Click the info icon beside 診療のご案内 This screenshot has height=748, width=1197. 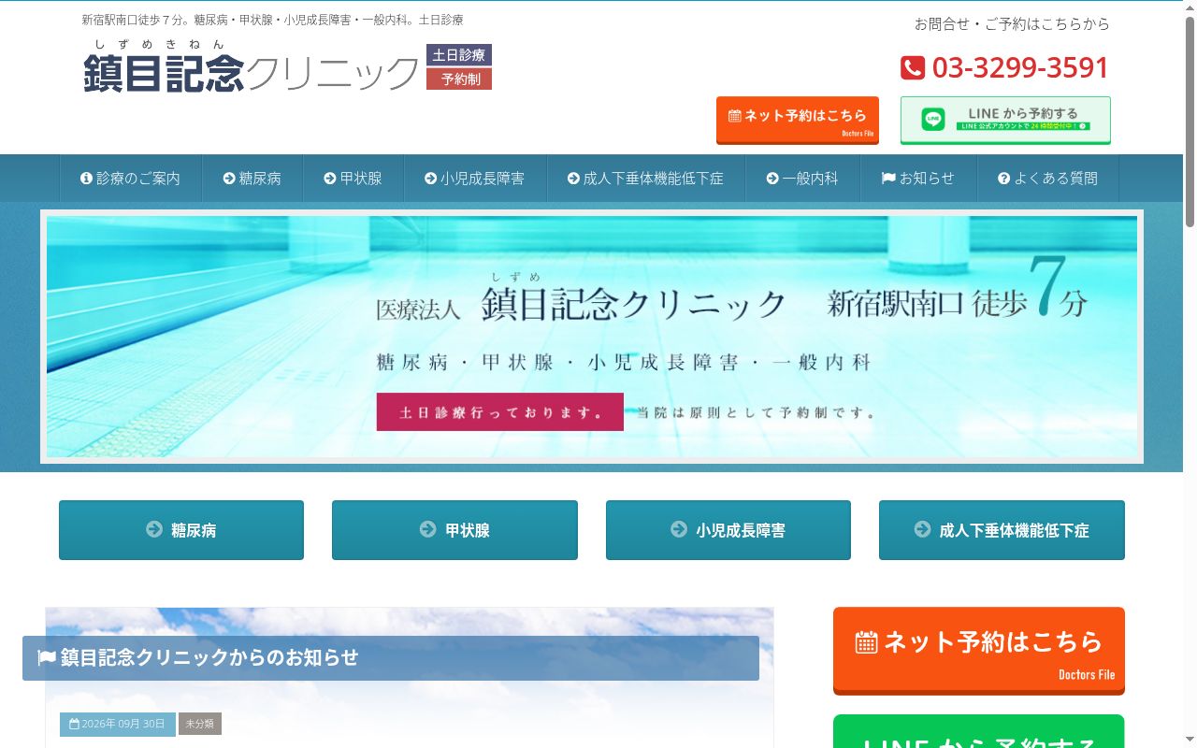[87, 178]
